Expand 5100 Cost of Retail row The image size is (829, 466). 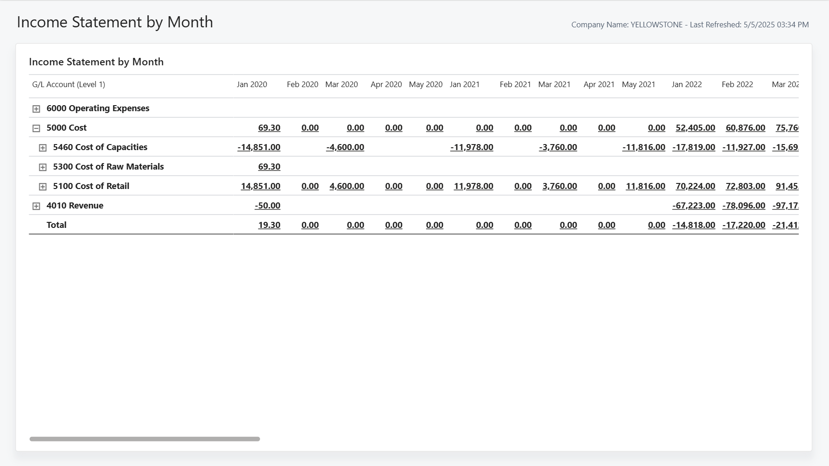(43, 187)
